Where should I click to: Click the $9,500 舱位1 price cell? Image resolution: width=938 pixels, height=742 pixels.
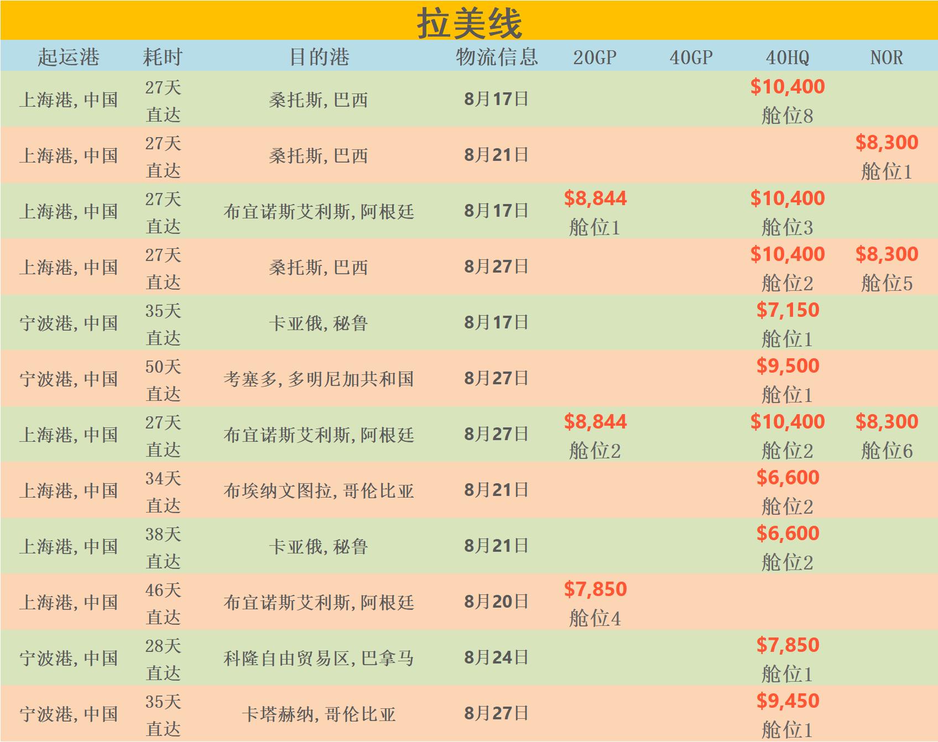[x=788, y=380]
